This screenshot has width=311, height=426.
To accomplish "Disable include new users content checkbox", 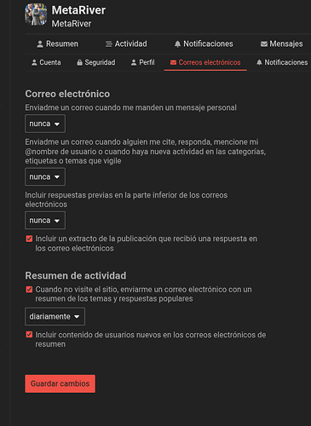I will click(29, 335).
